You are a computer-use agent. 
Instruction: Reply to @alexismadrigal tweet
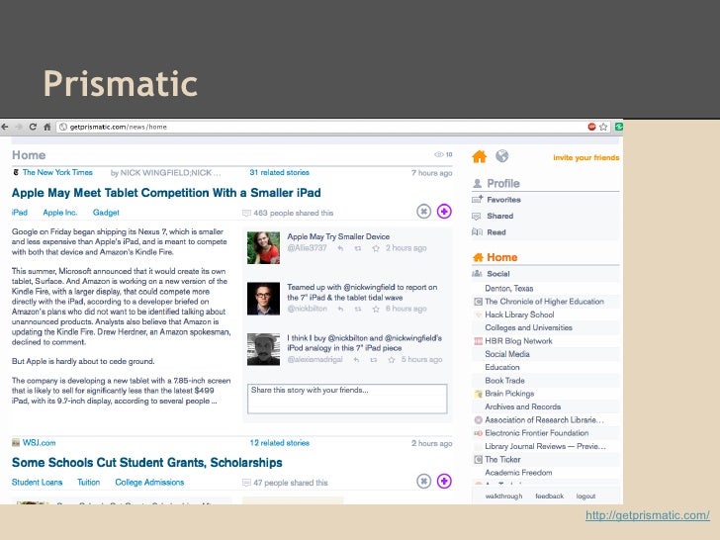coord(356,360)
